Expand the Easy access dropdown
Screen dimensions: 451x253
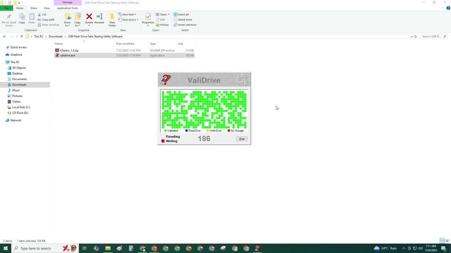click(128, 20)
